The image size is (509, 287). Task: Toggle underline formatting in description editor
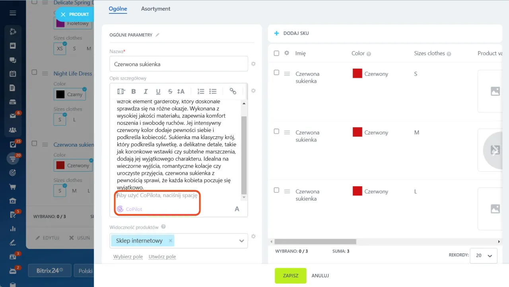[x=158, y=92]
